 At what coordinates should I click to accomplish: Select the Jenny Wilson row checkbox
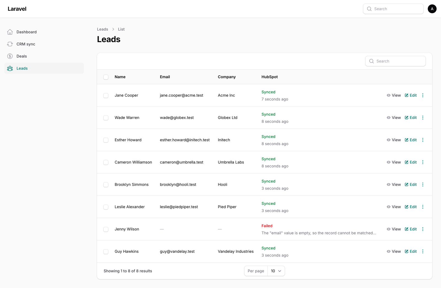pyautogui.click(x=106, y=229)
